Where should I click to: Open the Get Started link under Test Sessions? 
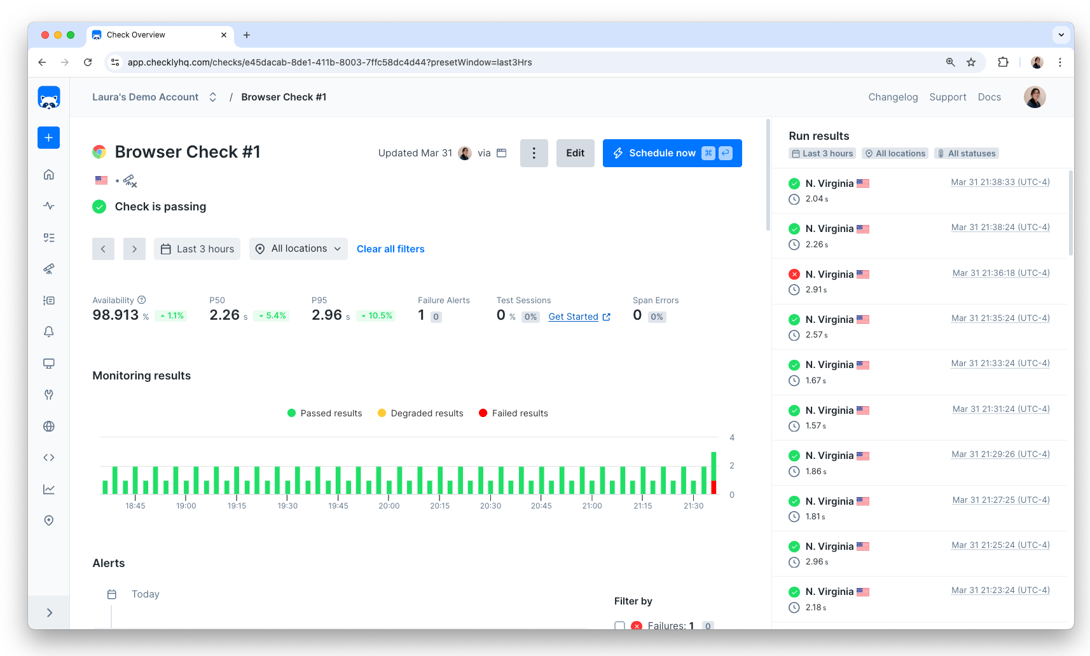click(x=573, y=316)
